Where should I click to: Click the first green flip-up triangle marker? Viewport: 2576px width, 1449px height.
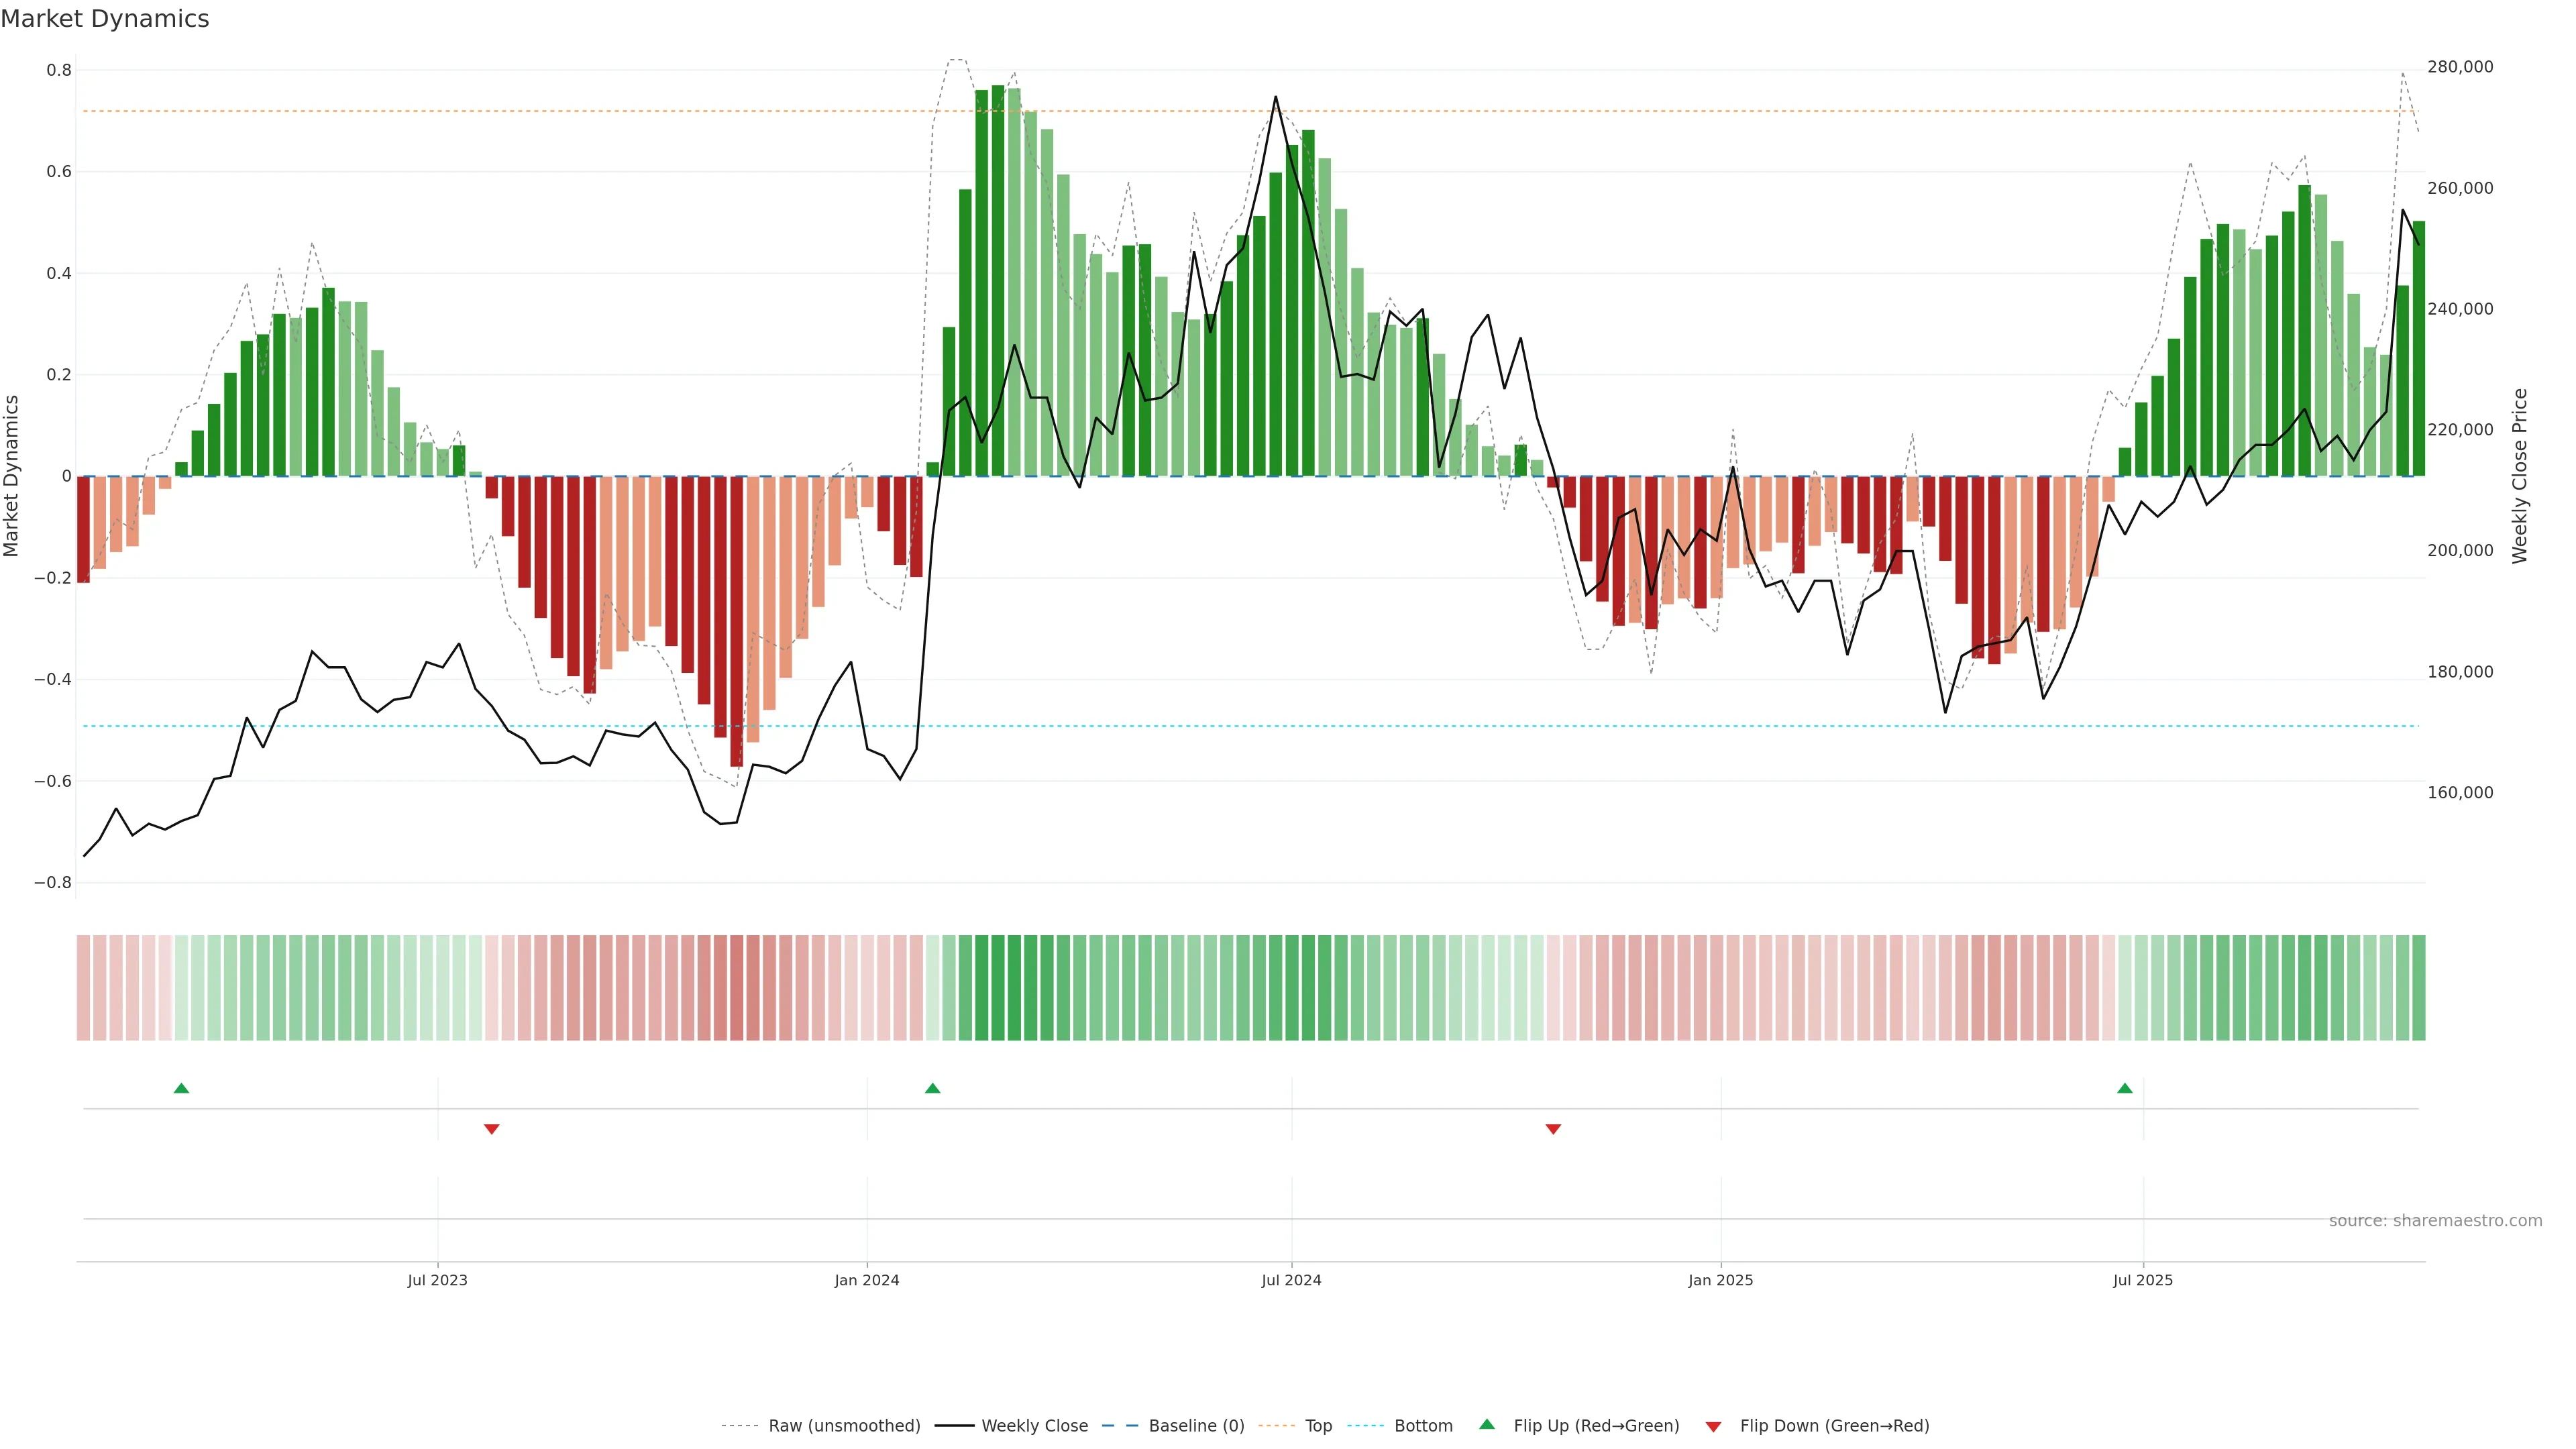(181, 1088)
